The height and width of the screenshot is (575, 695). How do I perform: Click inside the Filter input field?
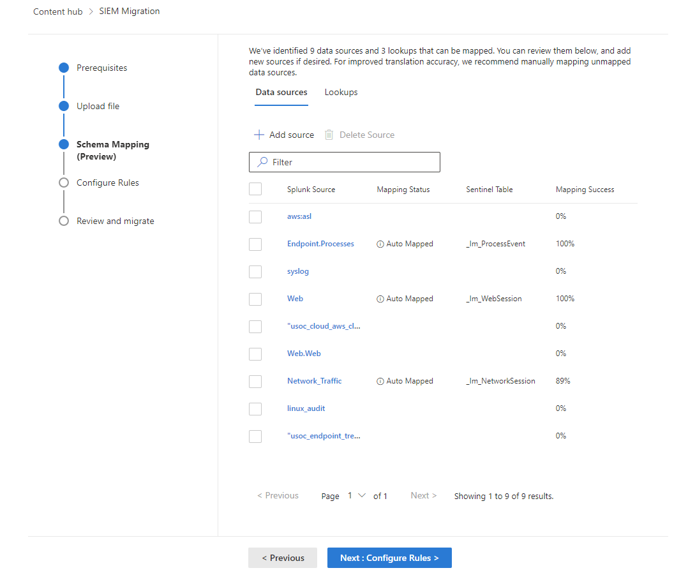pyautogui.click(x=345, y=162)
